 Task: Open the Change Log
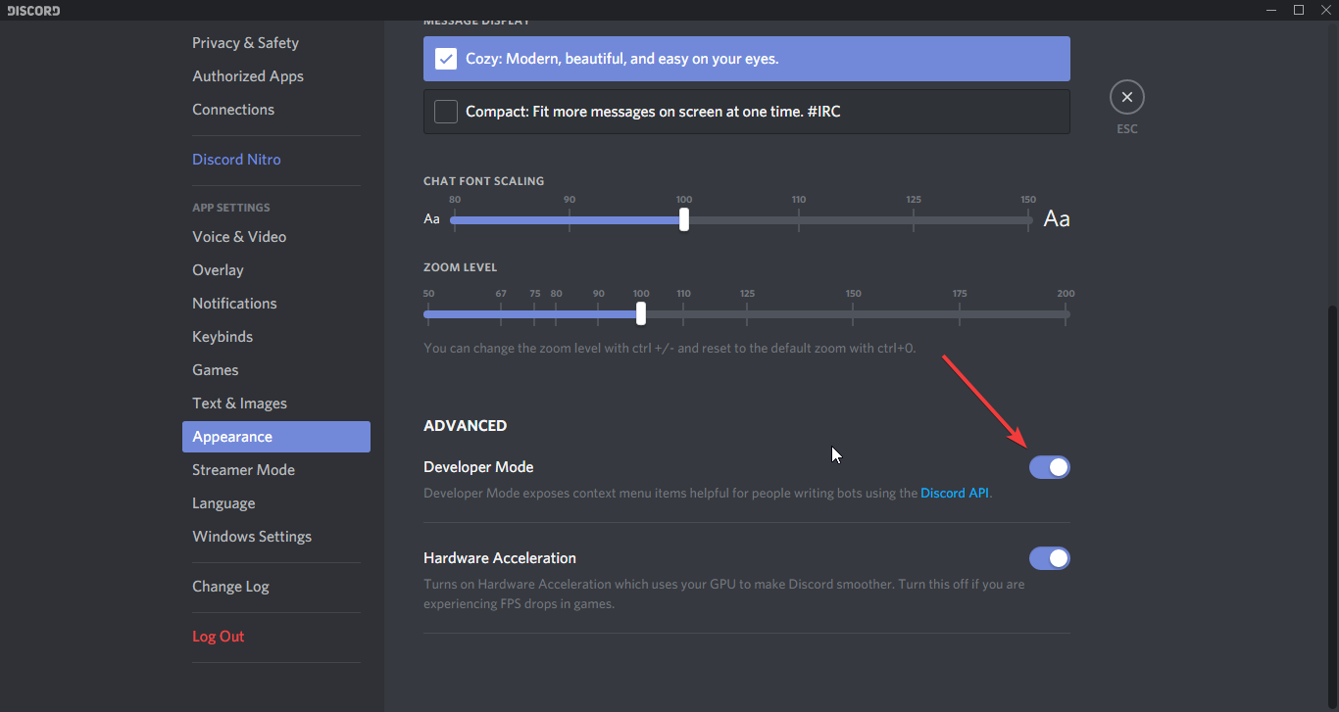[230, 586]
